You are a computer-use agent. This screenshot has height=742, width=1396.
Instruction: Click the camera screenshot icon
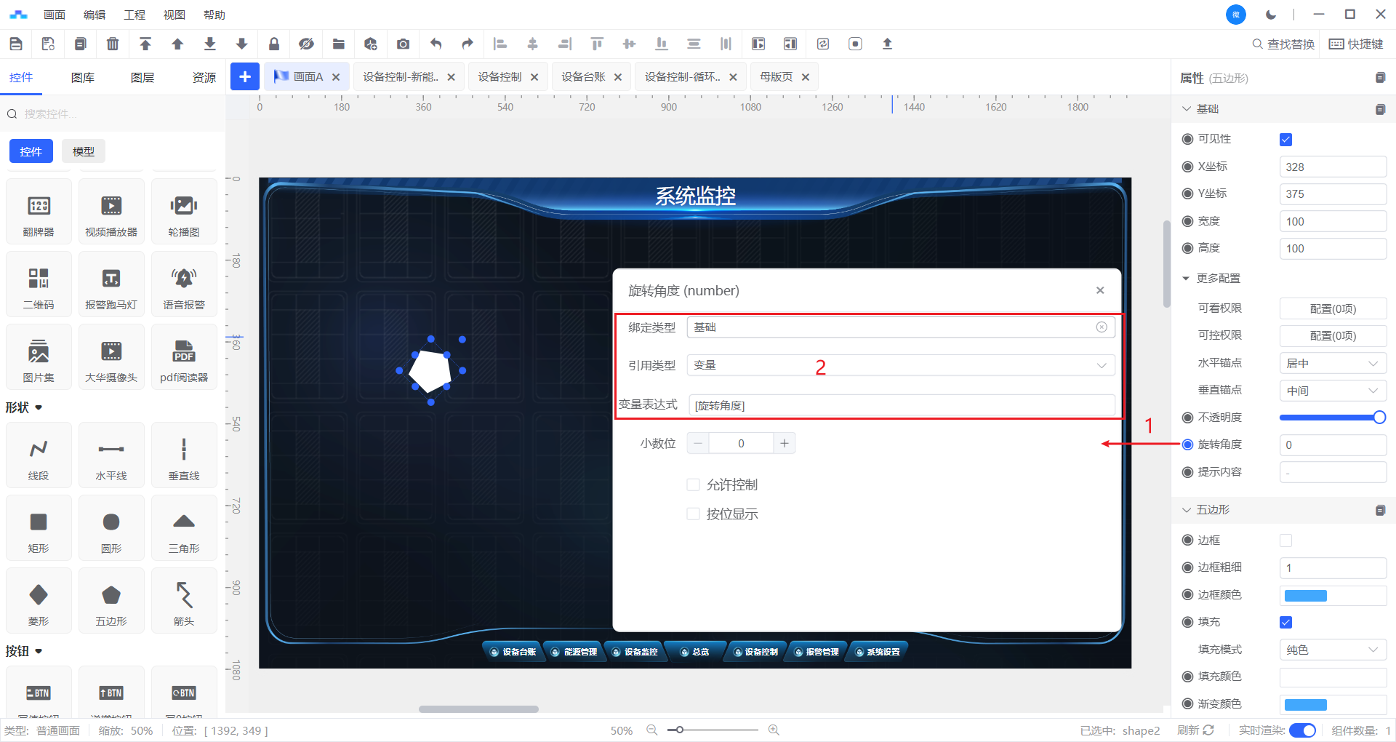pyautogui.click(x=403, y=44)
